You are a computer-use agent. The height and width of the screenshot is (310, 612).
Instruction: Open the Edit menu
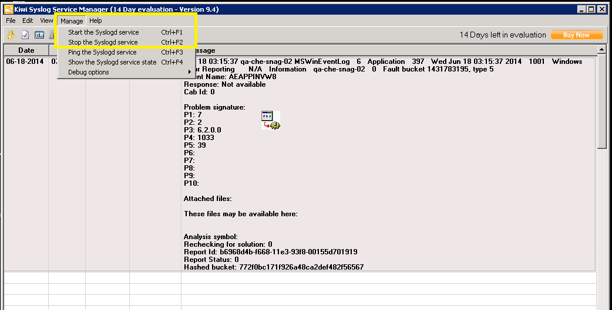[28, 21]
